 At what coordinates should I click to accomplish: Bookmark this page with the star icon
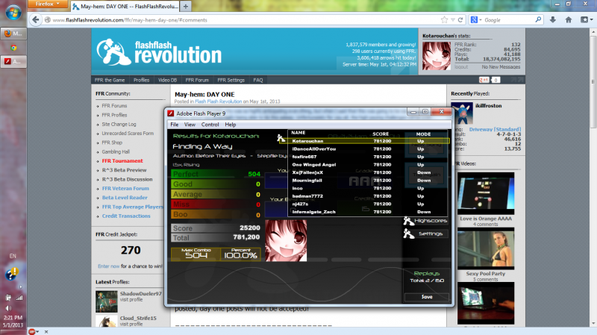point(444,20)
